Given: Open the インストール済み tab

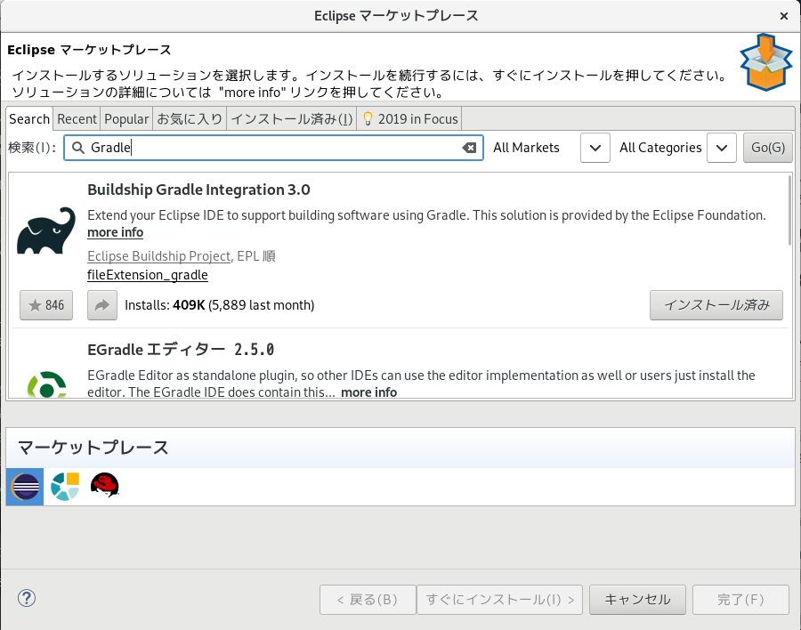Looking at the screenshot, I should pyautogui.click(x=292, y=119).
